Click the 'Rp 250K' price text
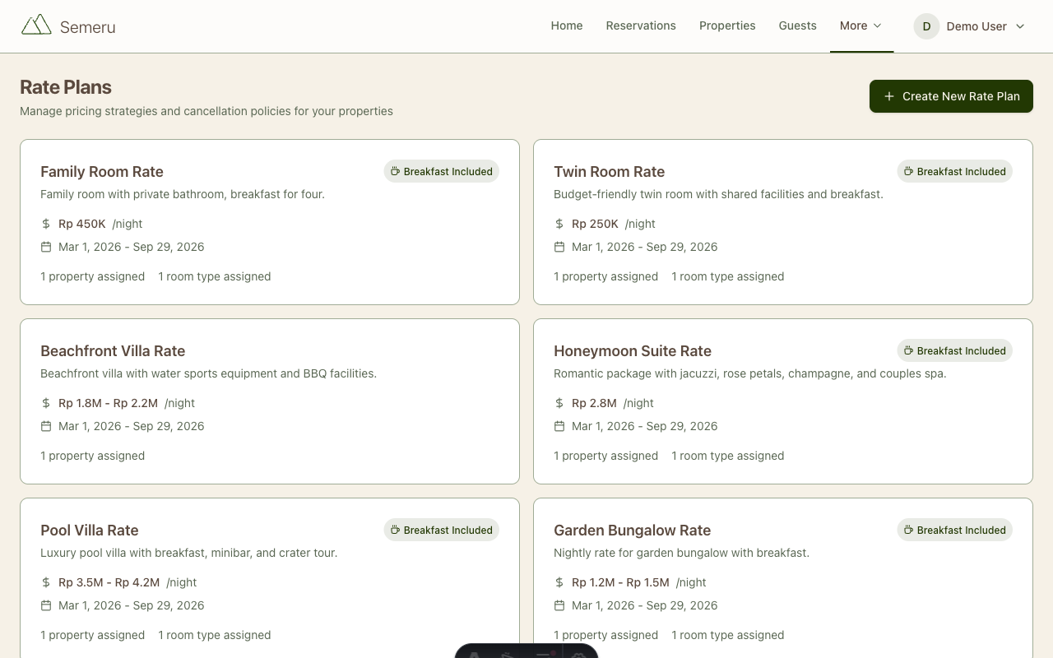This screenshot has height=658, width=1053. coord(595,224)
